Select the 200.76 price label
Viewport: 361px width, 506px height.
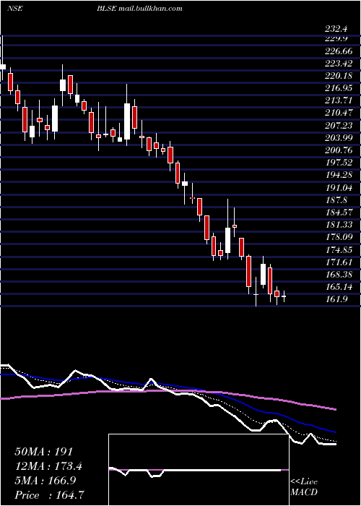[x=339, y=150]
